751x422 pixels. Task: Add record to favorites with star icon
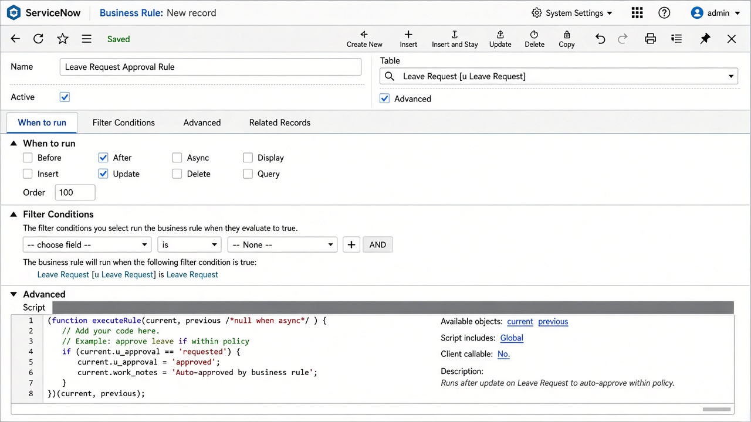tap(63, 39)
